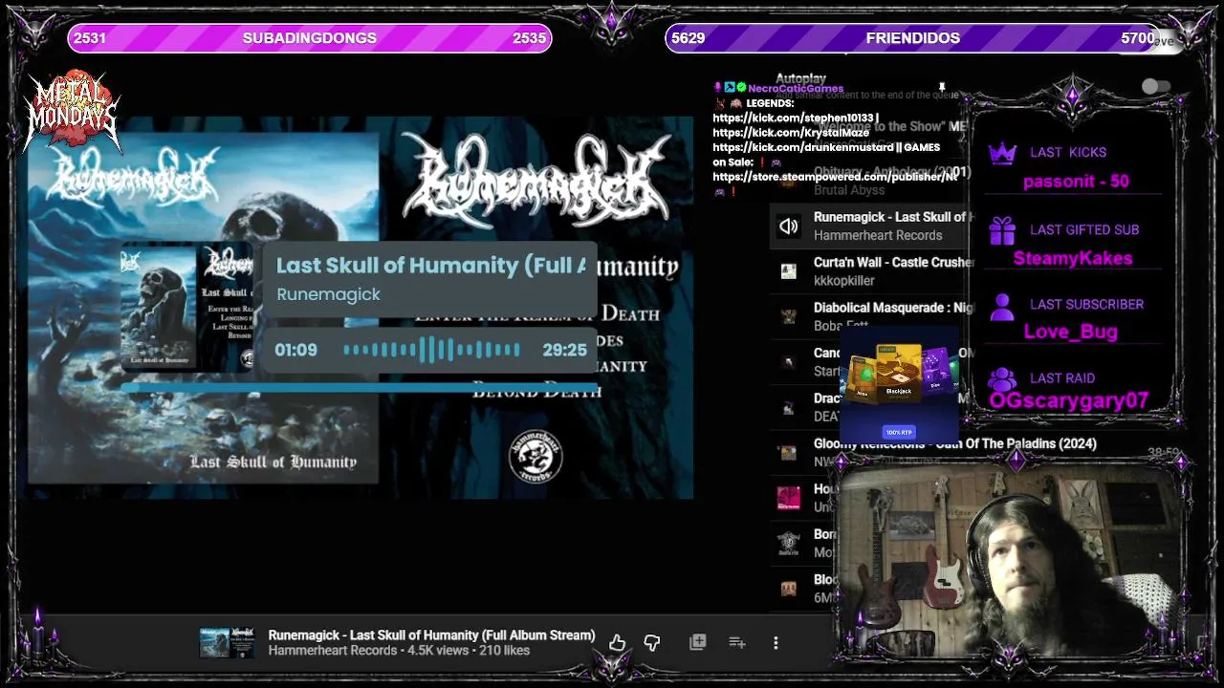Click the speaker icon on Runemagick queue row
Screen dimensions: 1224x688
pyautogui.click(x=788, y=226)
